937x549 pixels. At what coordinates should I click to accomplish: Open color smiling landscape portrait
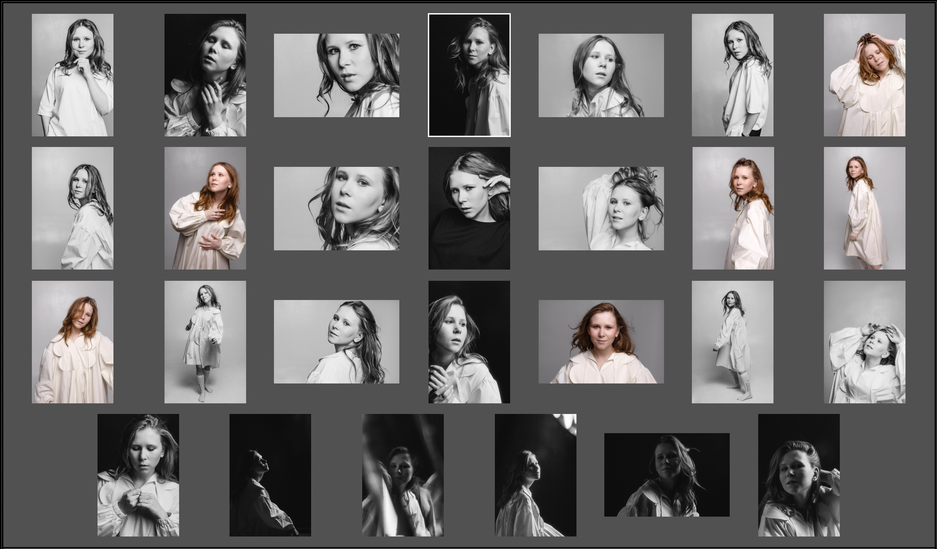click(x=601, y=341)
